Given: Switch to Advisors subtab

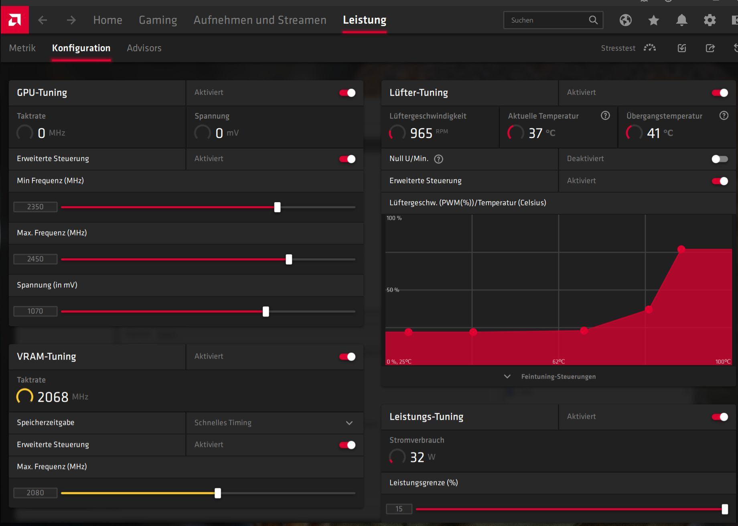Looking at the screenshot, I should (144, 48).
